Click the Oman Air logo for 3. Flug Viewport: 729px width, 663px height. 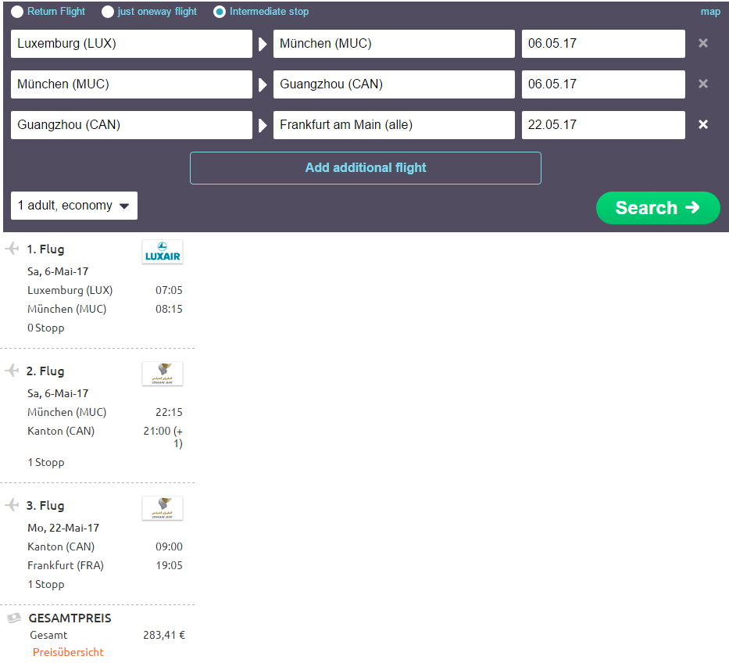(163, 508)
